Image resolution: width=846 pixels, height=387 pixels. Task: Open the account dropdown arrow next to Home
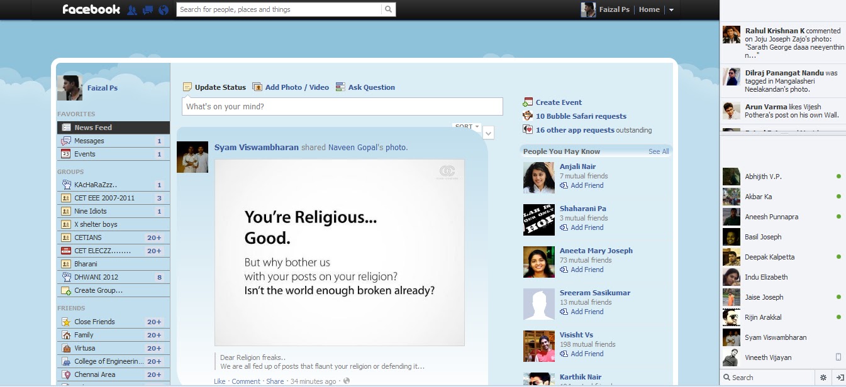(x=671, y=9)
